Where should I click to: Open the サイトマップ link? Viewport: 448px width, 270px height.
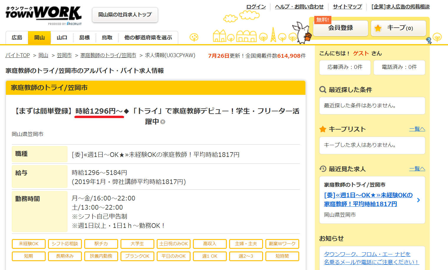[348, 7]
